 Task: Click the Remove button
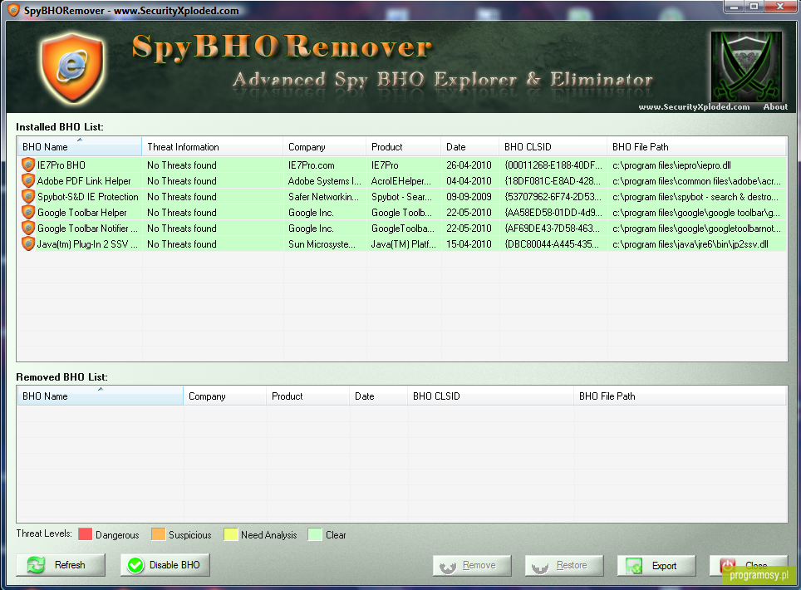472,565
